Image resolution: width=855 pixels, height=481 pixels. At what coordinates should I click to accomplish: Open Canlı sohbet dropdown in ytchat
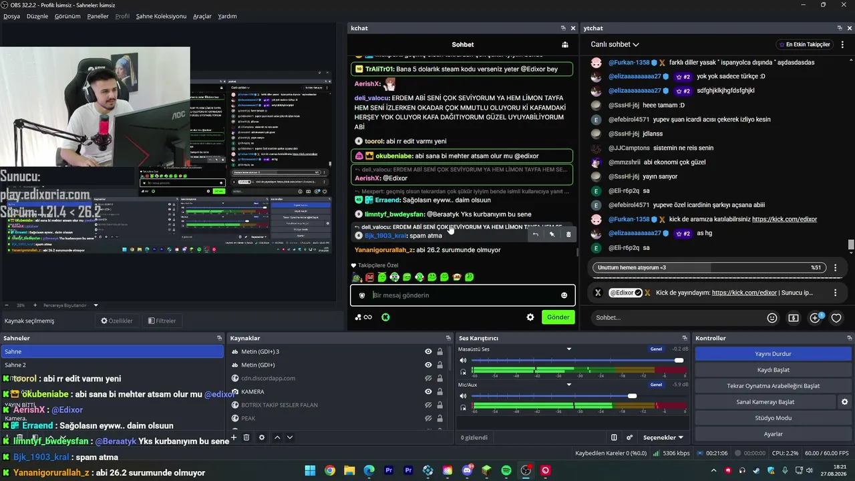tap(615, 45)
